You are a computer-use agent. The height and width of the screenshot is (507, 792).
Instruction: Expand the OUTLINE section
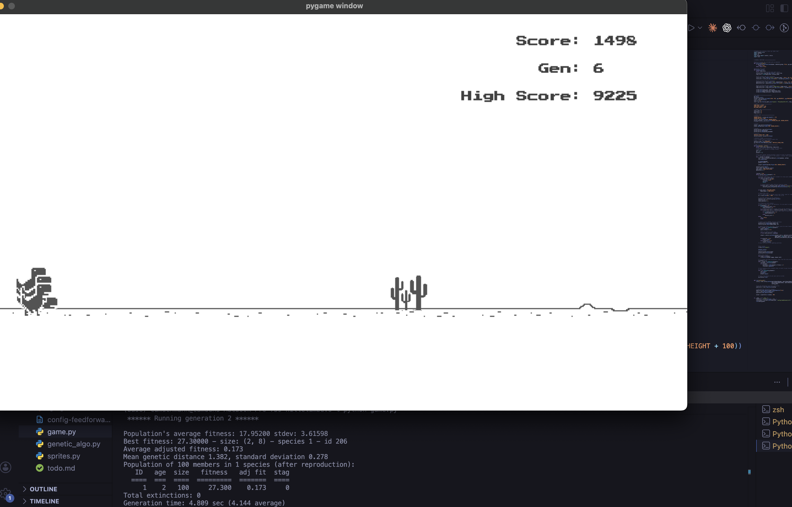43,489
